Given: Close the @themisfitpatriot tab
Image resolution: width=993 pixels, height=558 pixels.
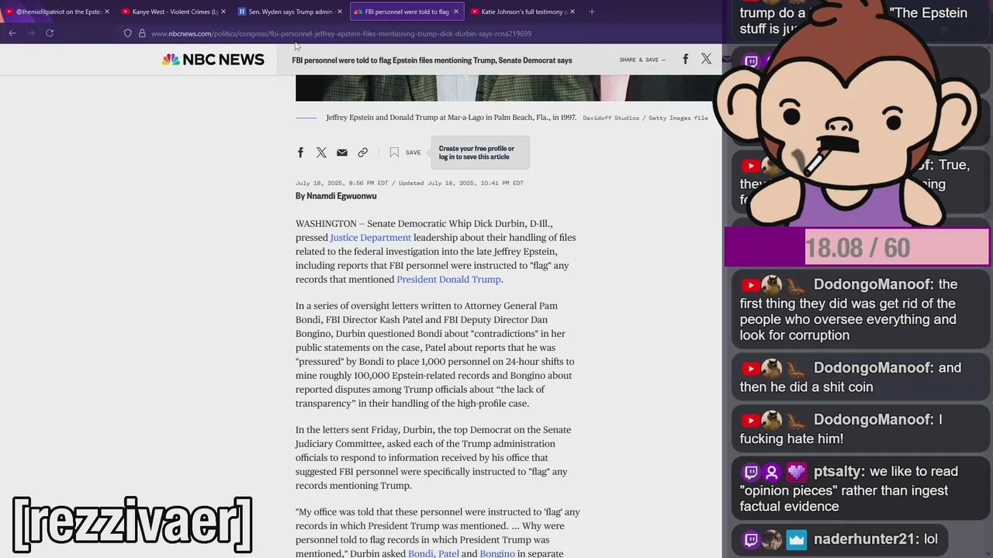Looking at the screenshot, I should [106, 12].
